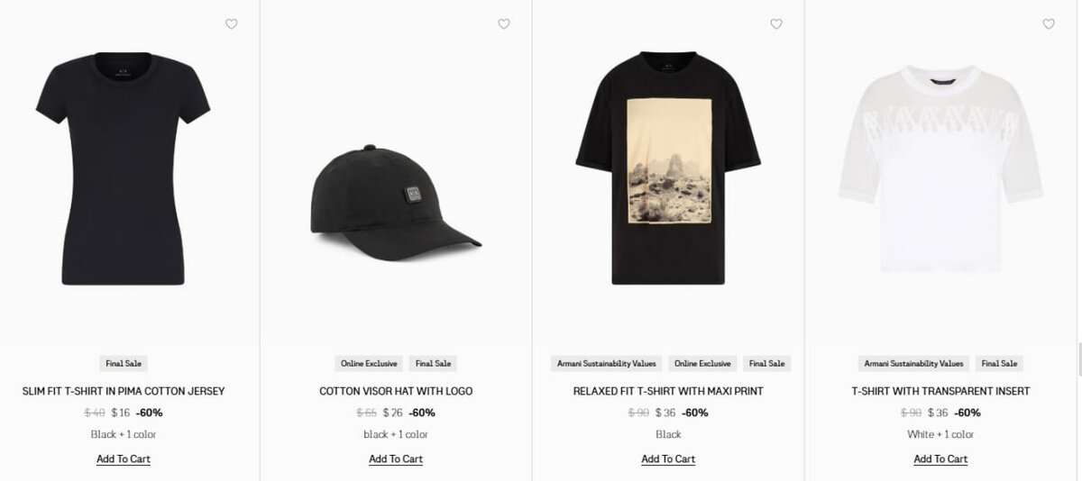Click Armani Sustainability Values tag on maxi print shirt
This screenshot has height=481, width=1082.
(607, 364)
